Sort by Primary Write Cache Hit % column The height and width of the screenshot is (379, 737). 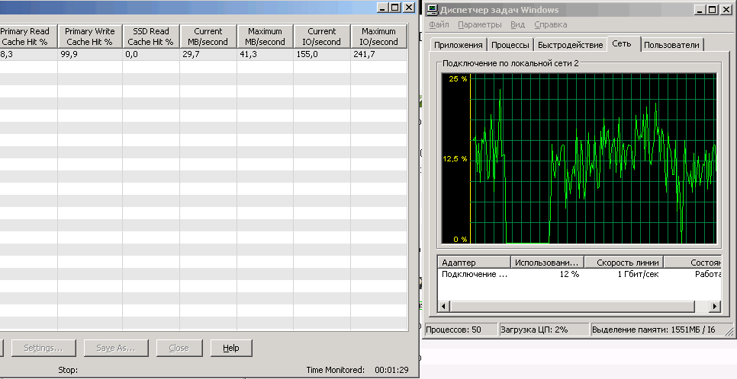coord(89,37)
